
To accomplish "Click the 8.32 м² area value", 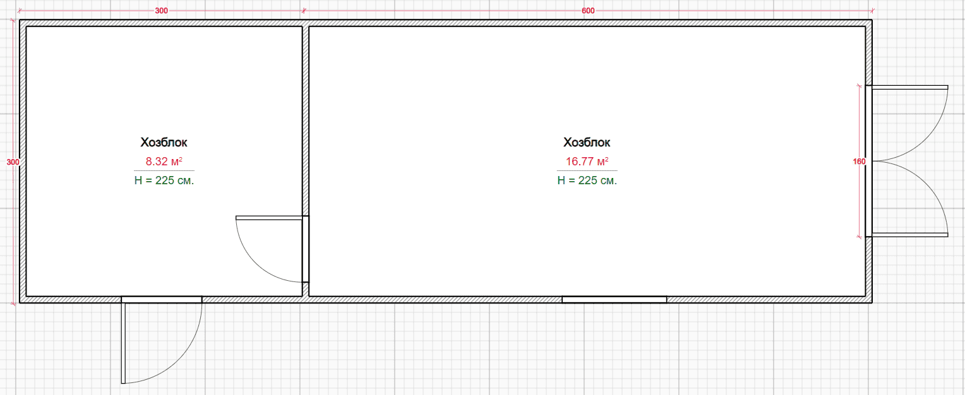I will point(164,162).
